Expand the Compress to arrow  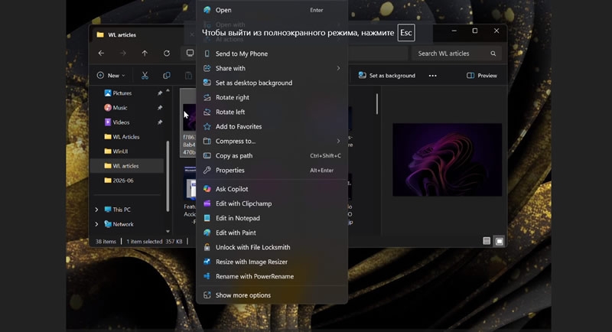[x=338, y=142]
